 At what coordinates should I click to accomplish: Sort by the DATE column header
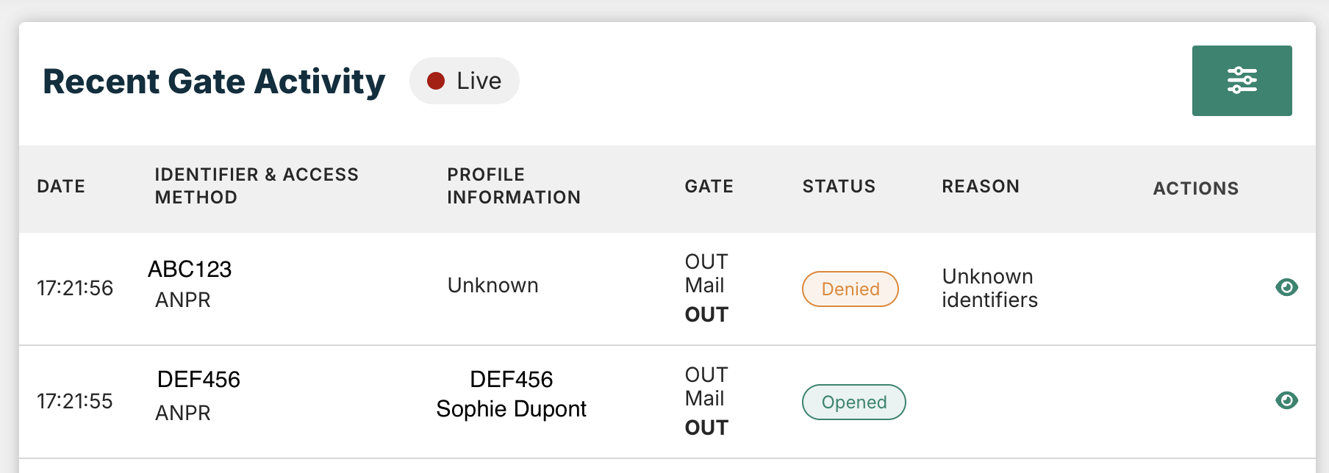click(61, 187)
